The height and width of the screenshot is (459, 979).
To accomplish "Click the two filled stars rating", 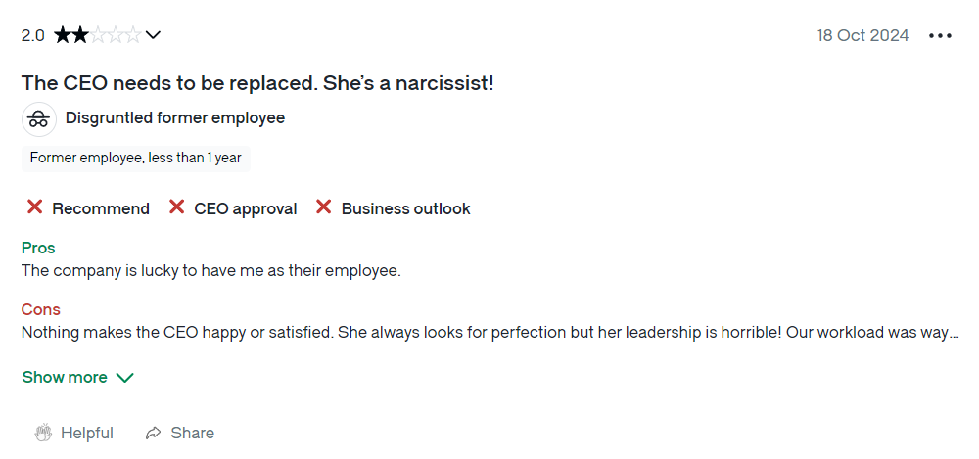I will coord(71,35).
